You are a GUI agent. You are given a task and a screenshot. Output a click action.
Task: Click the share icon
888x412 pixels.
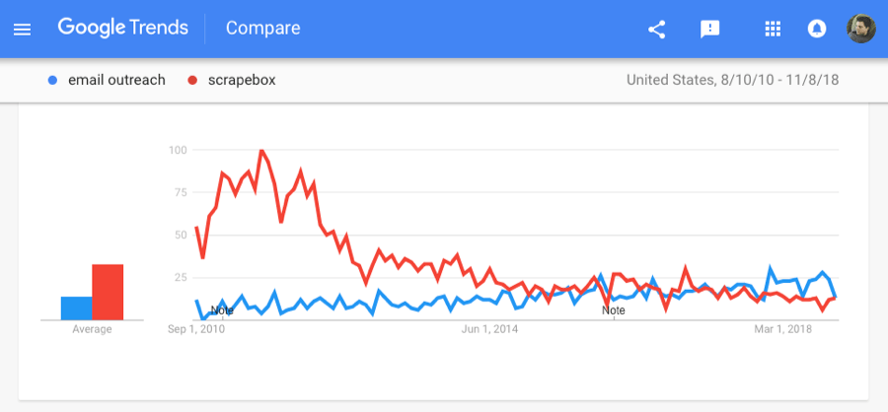[x=656, y=29]
